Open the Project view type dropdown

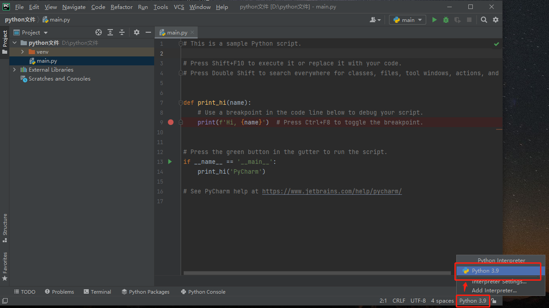click(31, 32)
